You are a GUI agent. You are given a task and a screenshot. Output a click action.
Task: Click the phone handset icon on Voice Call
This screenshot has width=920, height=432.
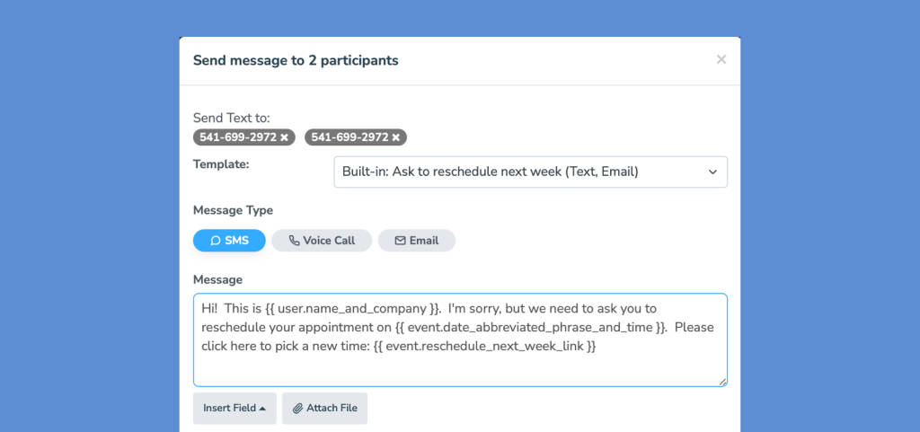pos(294,241)
